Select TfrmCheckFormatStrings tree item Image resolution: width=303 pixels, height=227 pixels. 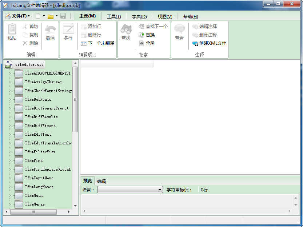[x=48, y=91]
